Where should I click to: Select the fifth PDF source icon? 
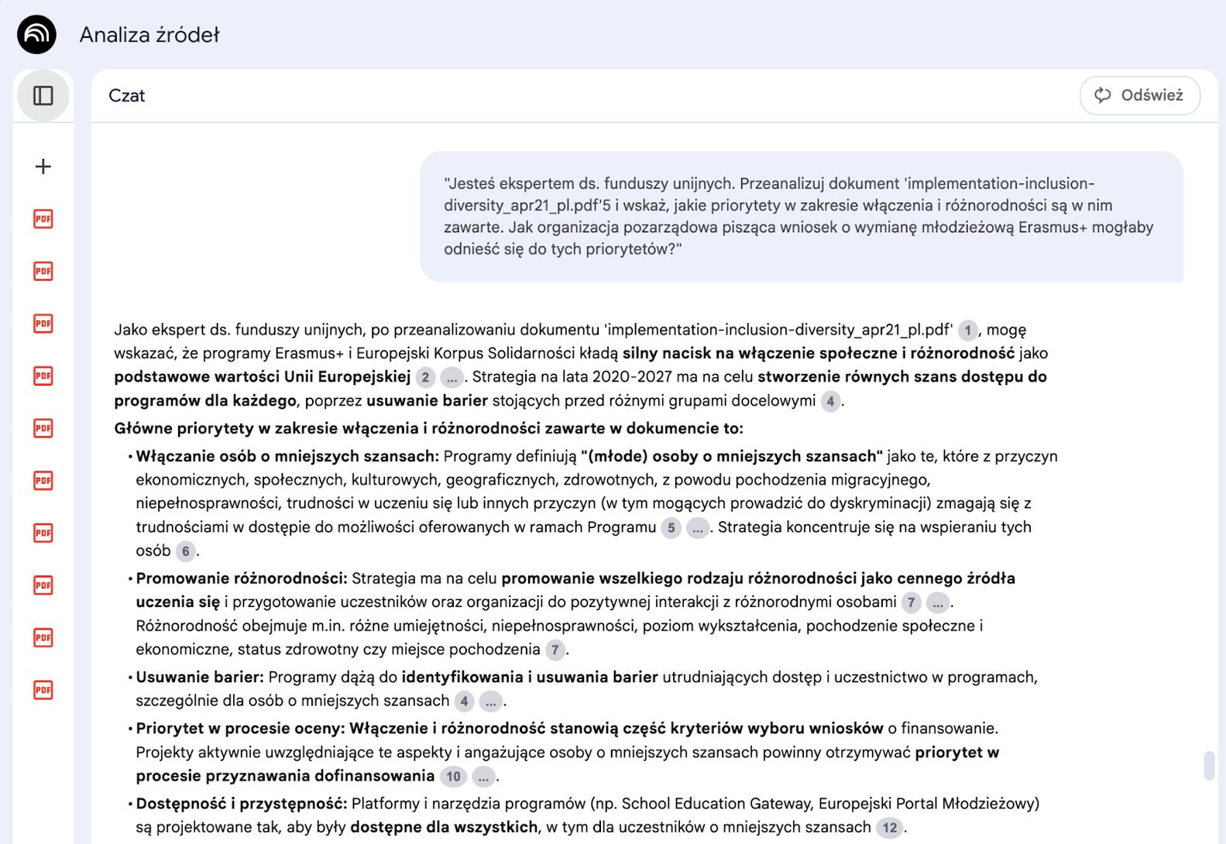click(43, 428)
